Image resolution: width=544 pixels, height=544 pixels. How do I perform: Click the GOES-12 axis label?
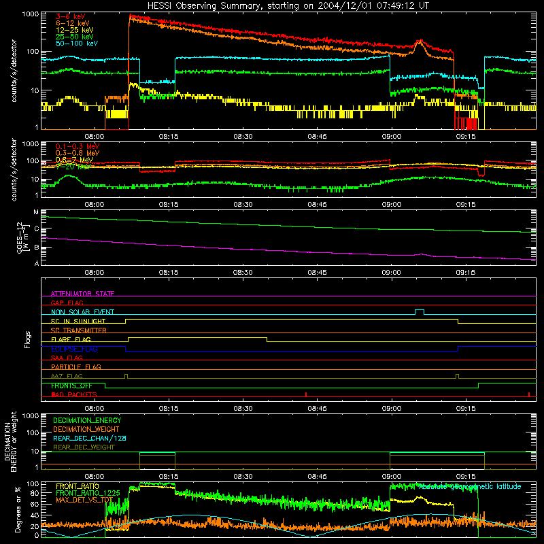click(22, 238)
